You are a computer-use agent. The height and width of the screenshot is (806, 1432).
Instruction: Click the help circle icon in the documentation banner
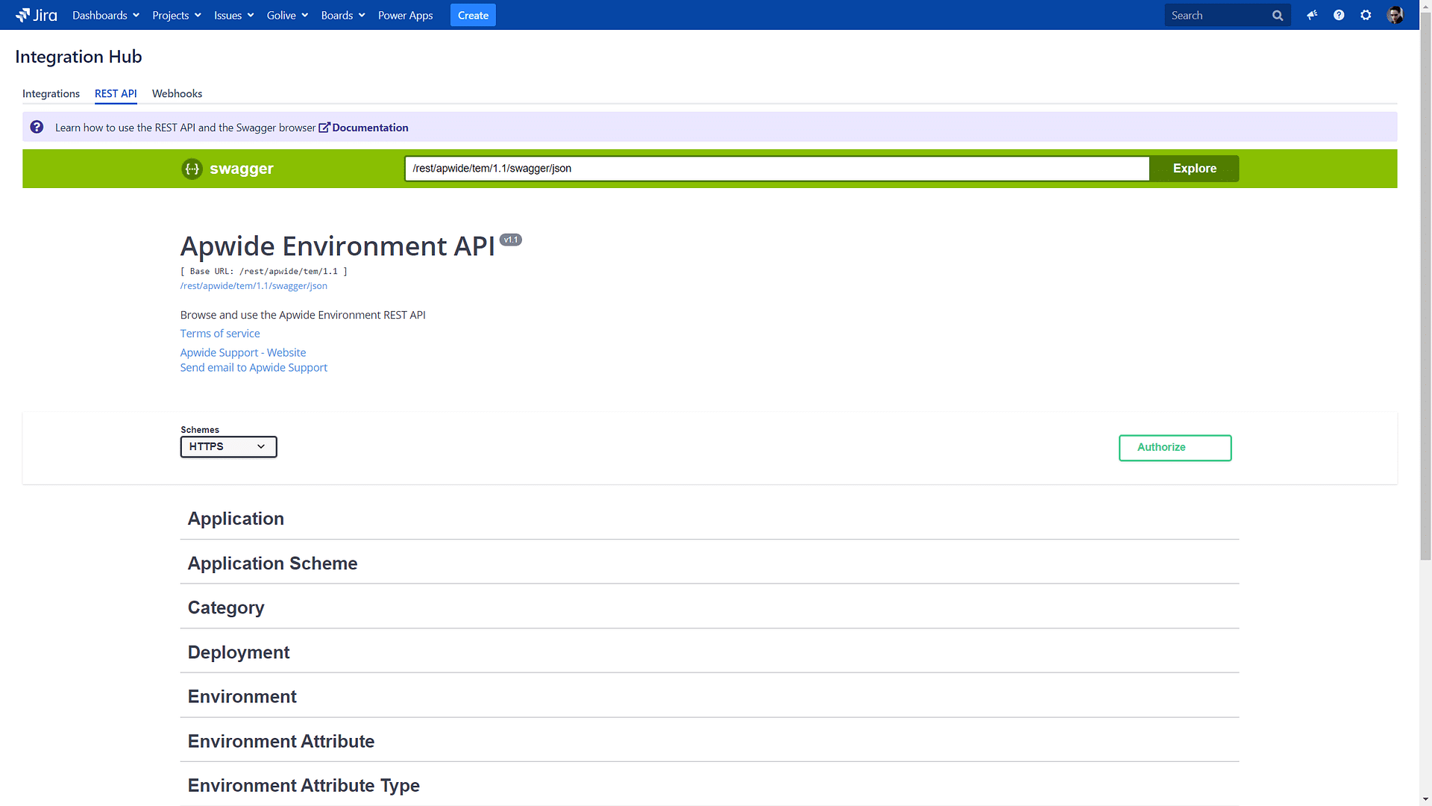37,127
